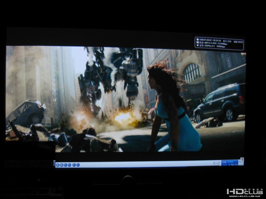
Task: Click the red arrow icon above control bar corner
Action: [242, 160]
